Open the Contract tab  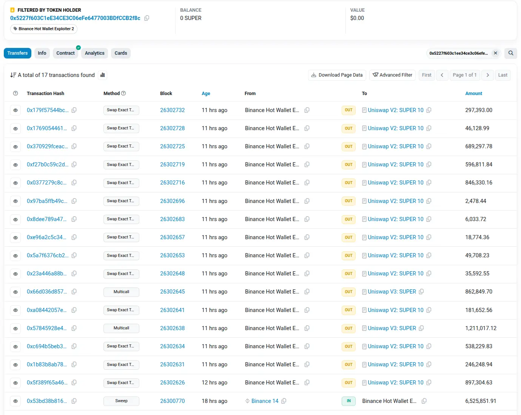coord(66,53)
